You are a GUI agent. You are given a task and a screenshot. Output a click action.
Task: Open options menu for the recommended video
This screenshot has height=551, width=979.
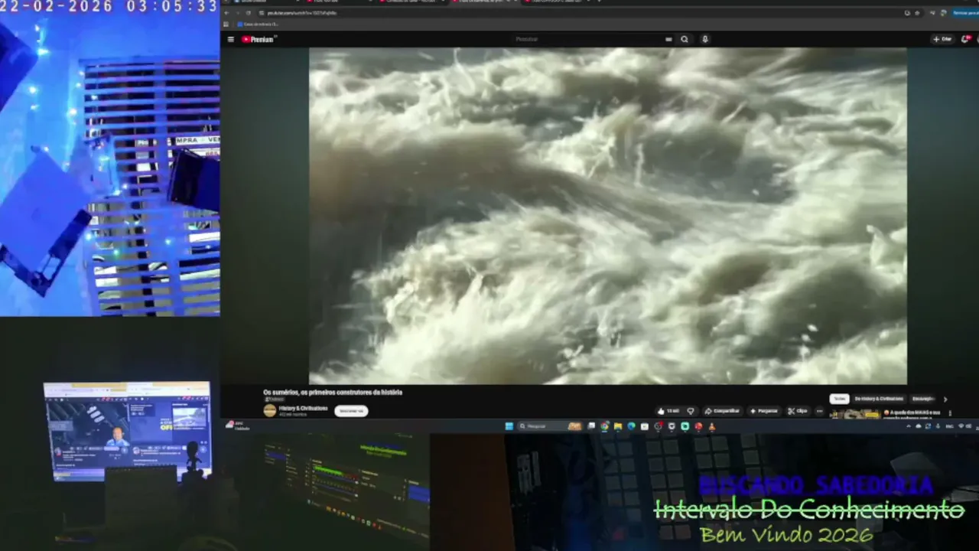pyautogui.click(x=950, y=413)
